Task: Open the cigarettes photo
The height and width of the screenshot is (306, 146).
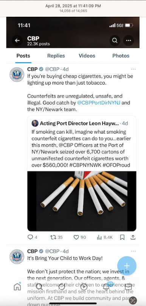Action: pyautogui.click(x=82, y=201)
